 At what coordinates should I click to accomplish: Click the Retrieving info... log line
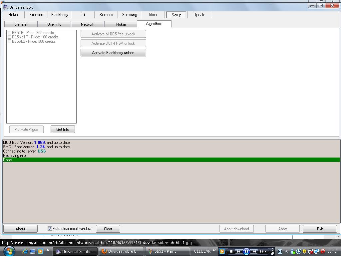[x=16, y=156]
